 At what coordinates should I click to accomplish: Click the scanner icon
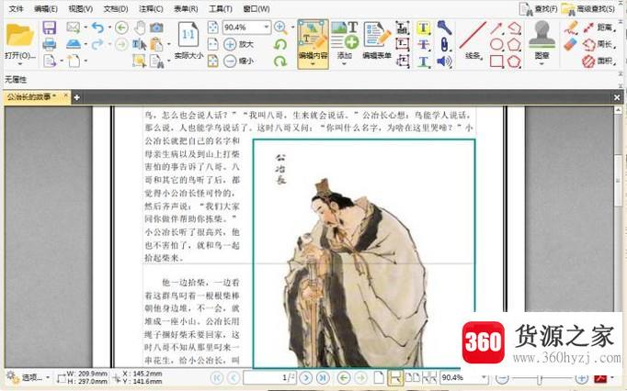click(x=74, y=44)
